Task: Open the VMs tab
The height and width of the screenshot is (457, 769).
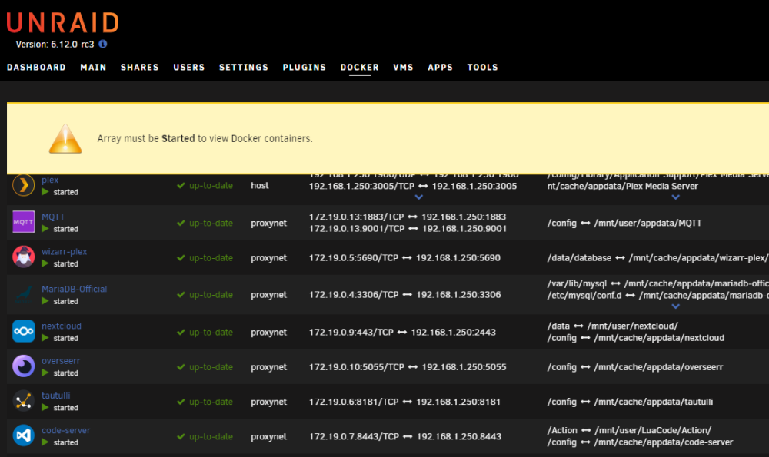Action: tap(403, 67)
